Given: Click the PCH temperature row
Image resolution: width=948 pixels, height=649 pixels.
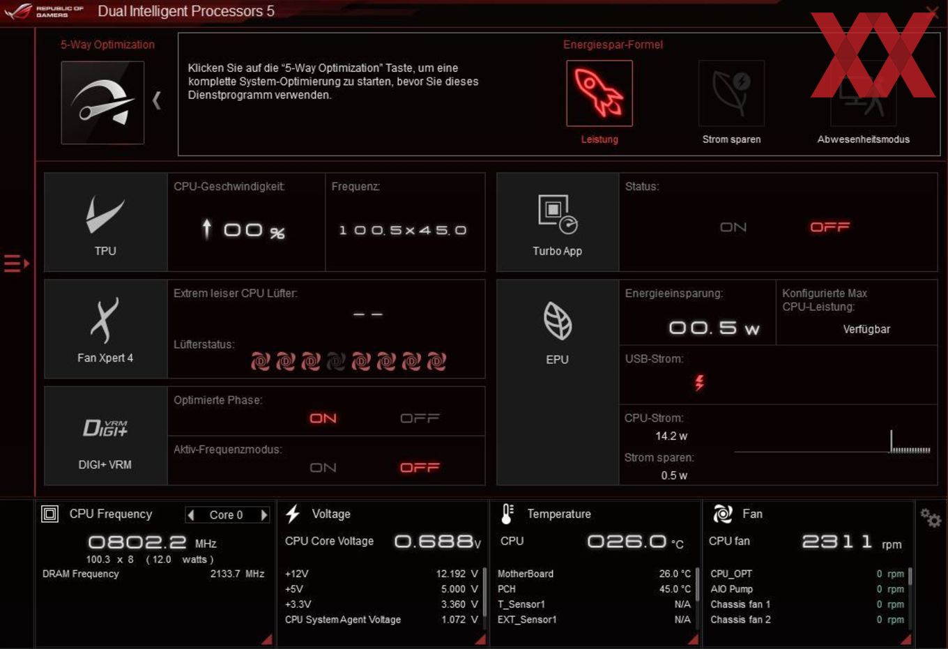Looking at the screenshot, I should tap(594, 589).
